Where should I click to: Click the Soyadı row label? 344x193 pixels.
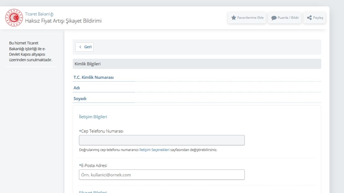click(x=80, y=99)
